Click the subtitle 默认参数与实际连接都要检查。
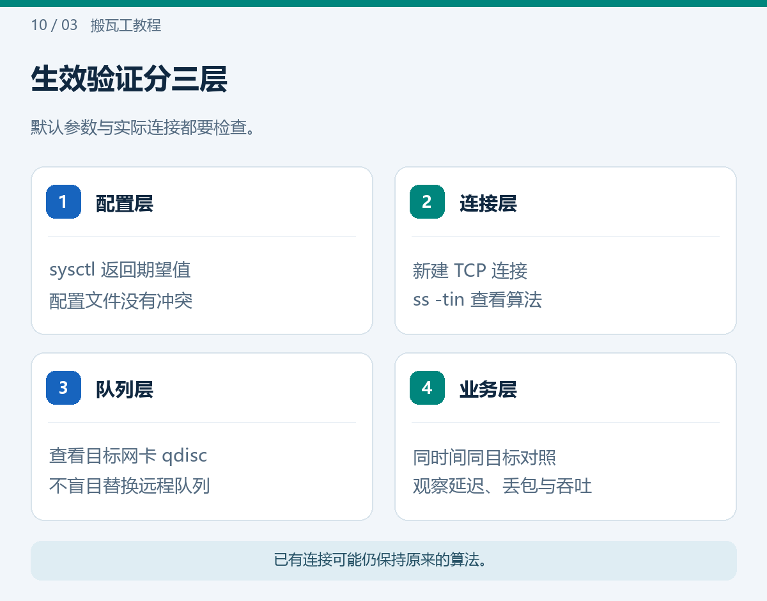Viewport: 767px width, 601px height. [x=144, y=127]
